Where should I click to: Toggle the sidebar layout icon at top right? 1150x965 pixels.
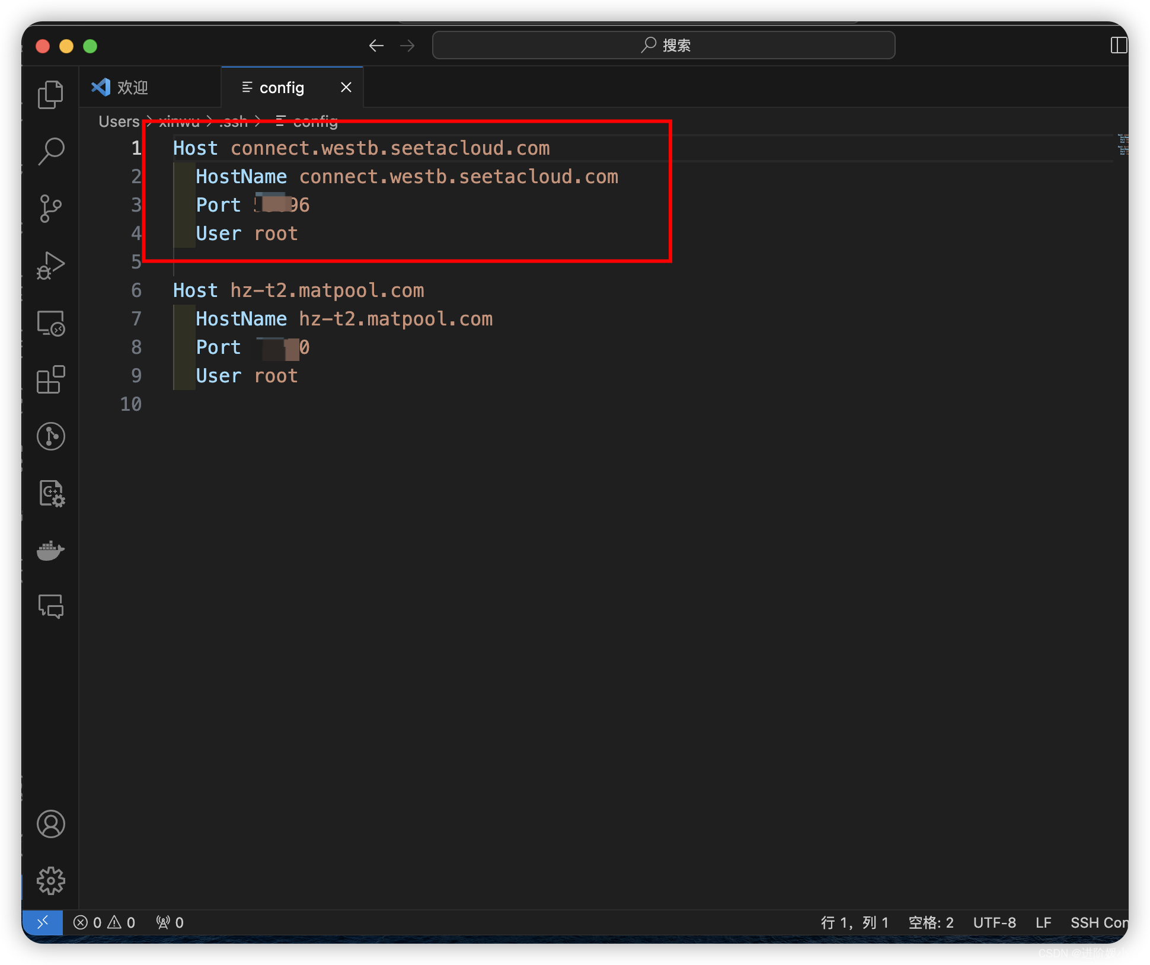pos(1119,46)
